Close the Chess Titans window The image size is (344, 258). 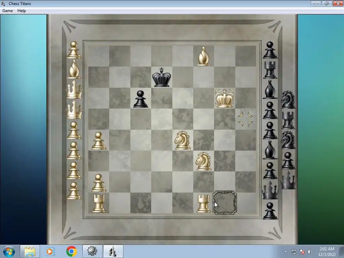pyautogui.click(x=338, y=3)
